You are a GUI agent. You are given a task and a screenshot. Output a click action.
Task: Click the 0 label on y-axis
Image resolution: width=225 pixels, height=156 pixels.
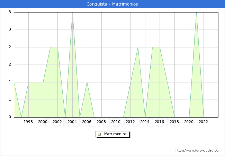click(x=10, y=117)
